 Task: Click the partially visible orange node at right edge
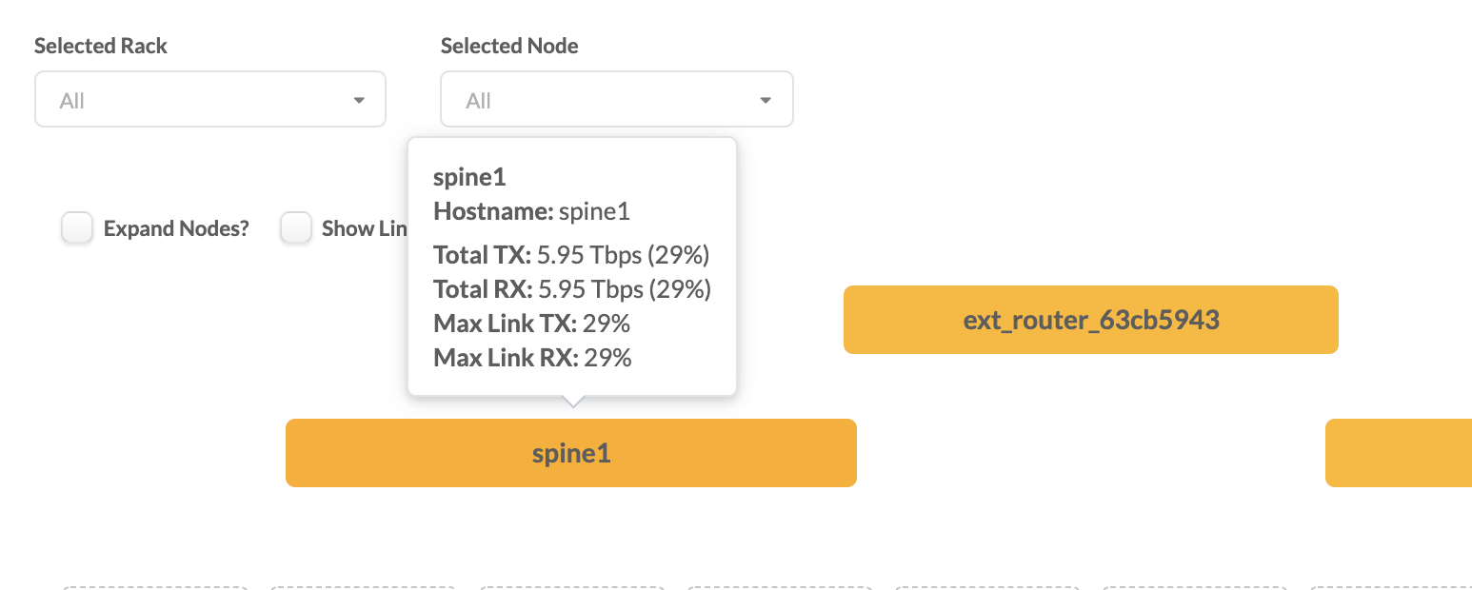click(x=1398, y=453)
